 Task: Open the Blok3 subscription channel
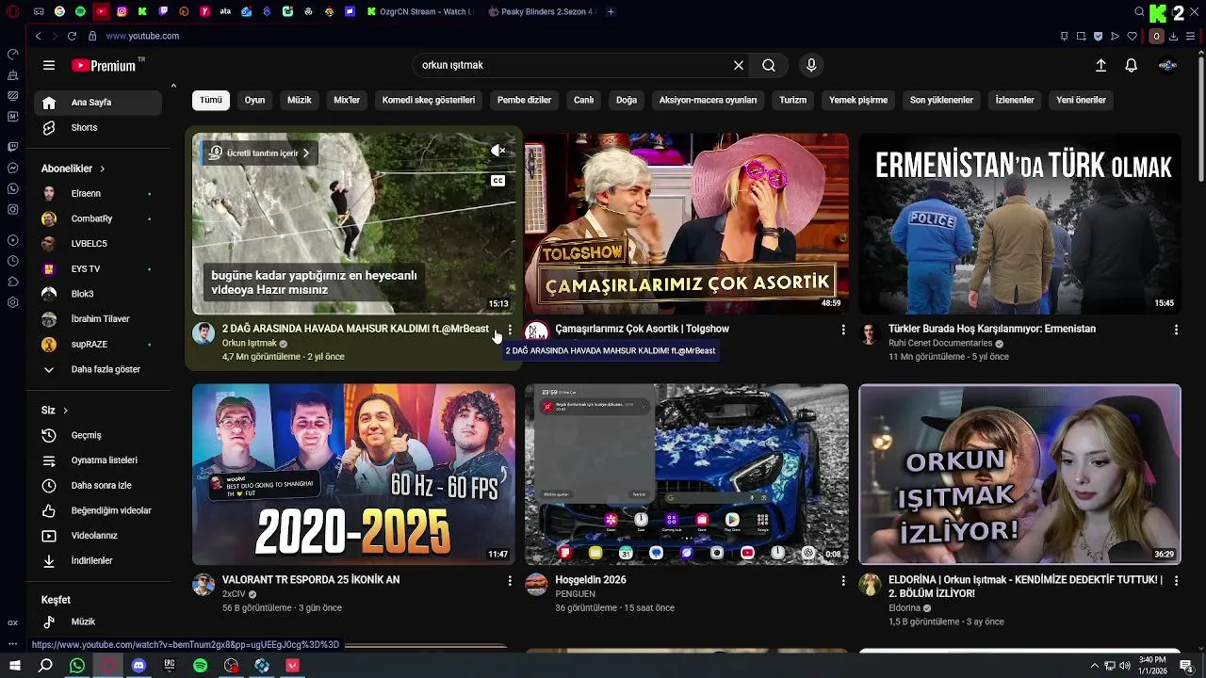[98, 294]
